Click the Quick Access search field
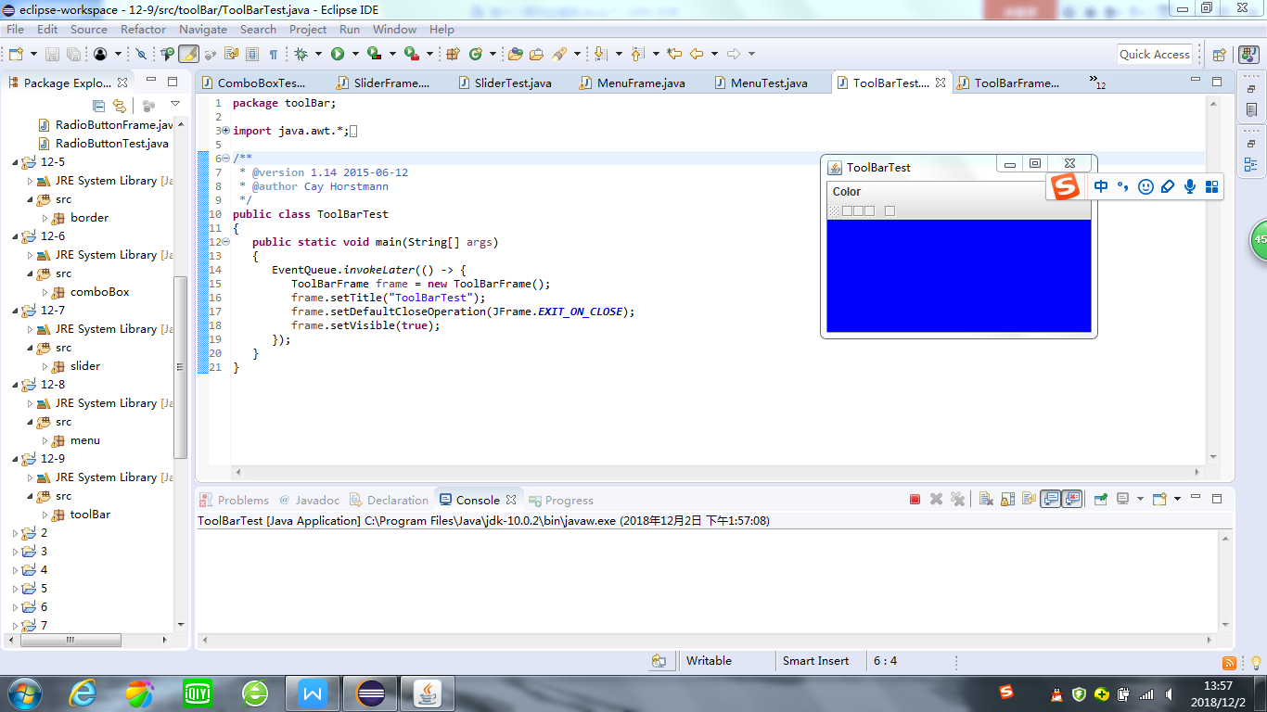 click(x=1154, y=54)
